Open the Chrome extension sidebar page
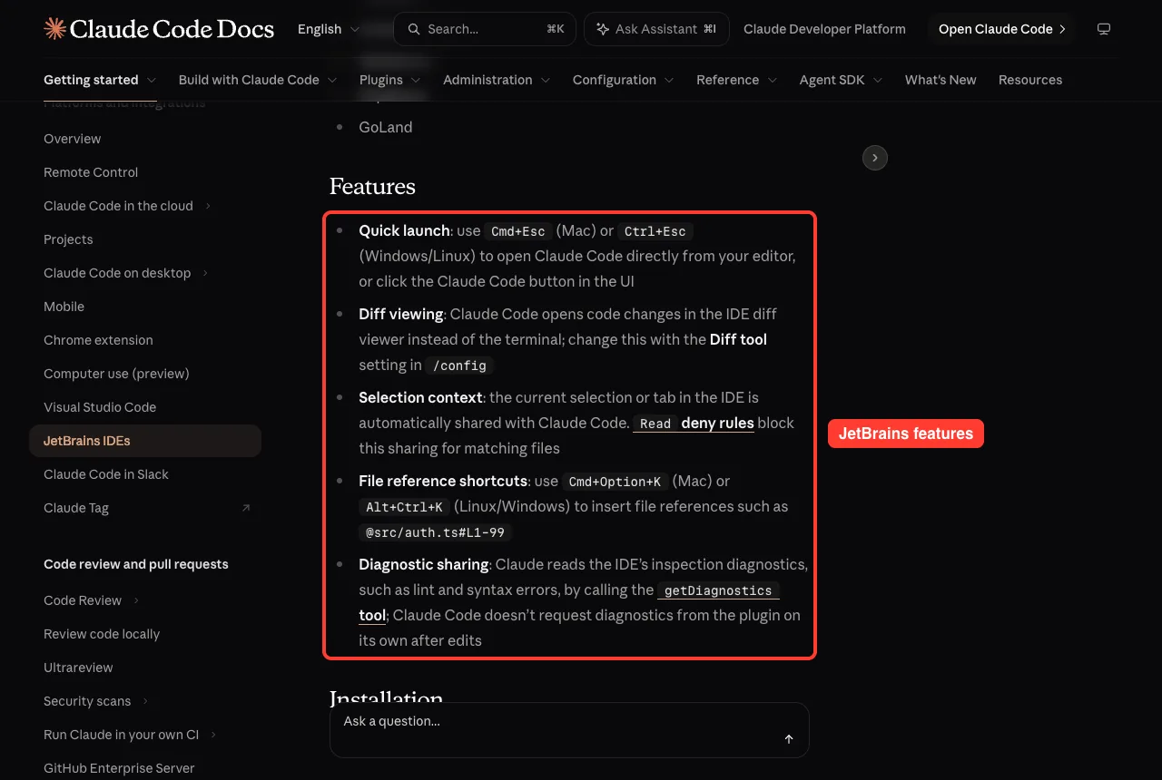 [98, 340]
